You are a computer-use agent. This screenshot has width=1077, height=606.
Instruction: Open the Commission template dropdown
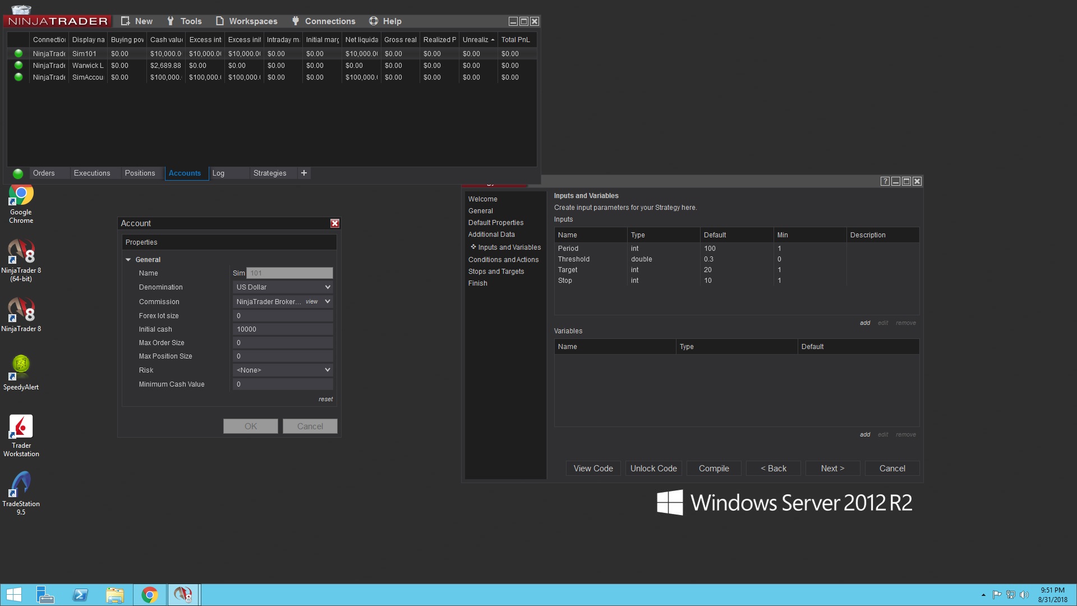[x=328, y=301]
